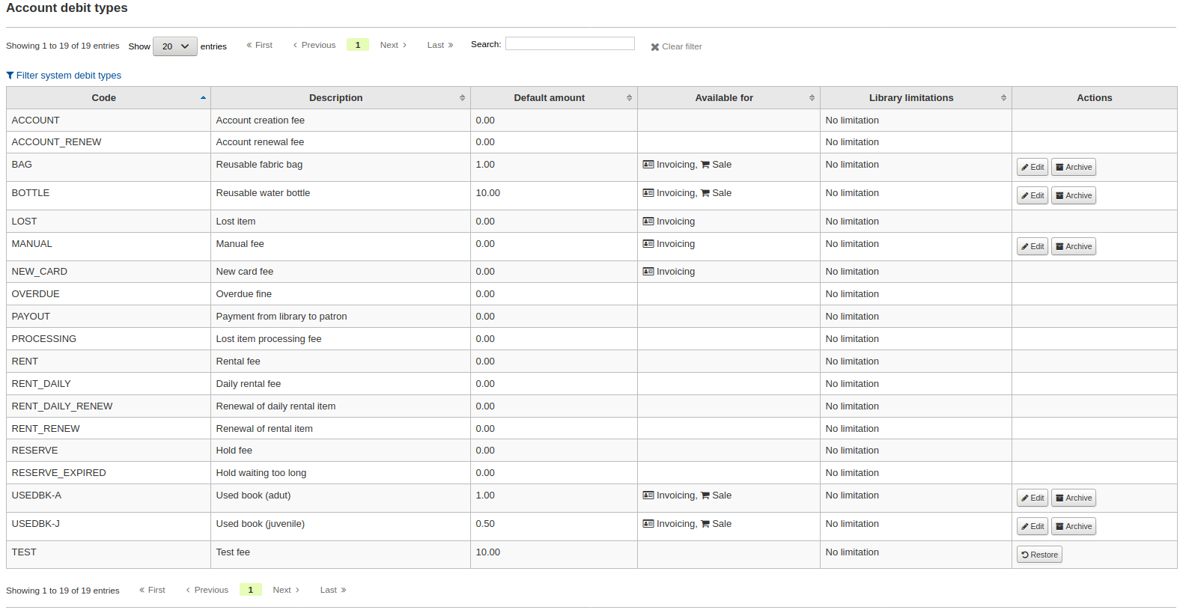Click the Clear filter X icon
Viewport: 1183px width, 610px height.
click(x=655, y=47)
